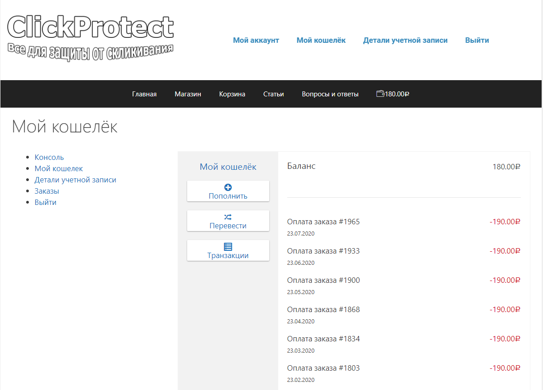Open Детали учетной записи in the top menu
Image resolution: width=543 pixels, height=390 pixels.
pyautogui.click(x=405, y=40)
